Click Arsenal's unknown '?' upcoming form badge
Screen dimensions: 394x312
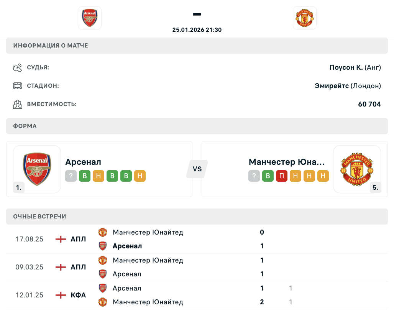pyautogui.click(x=71, y=176)
